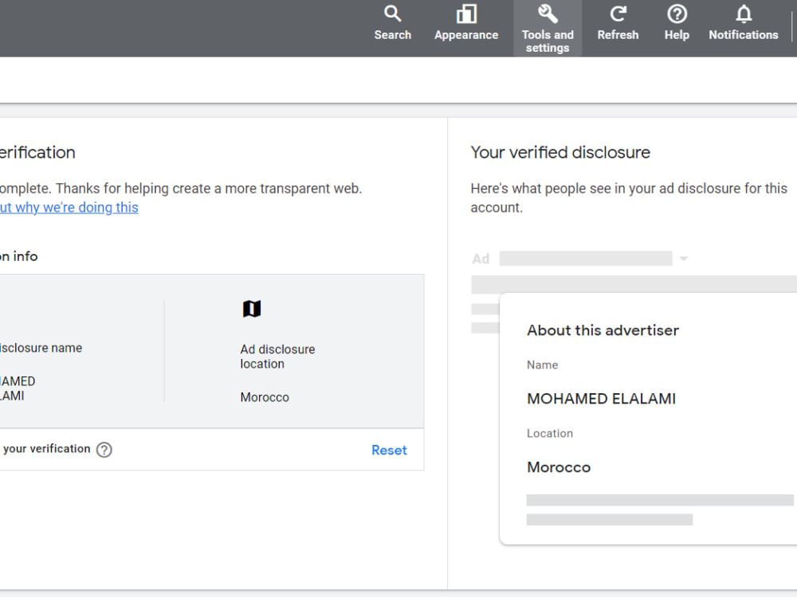Click the 'Name' label in advertiser card

click(542, 365)
